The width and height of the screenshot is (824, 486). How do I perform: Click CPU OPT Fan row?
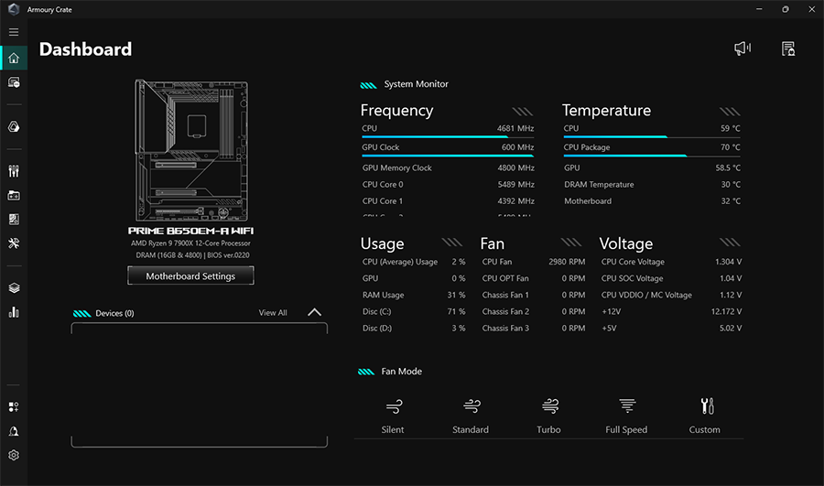coord(534,278)
